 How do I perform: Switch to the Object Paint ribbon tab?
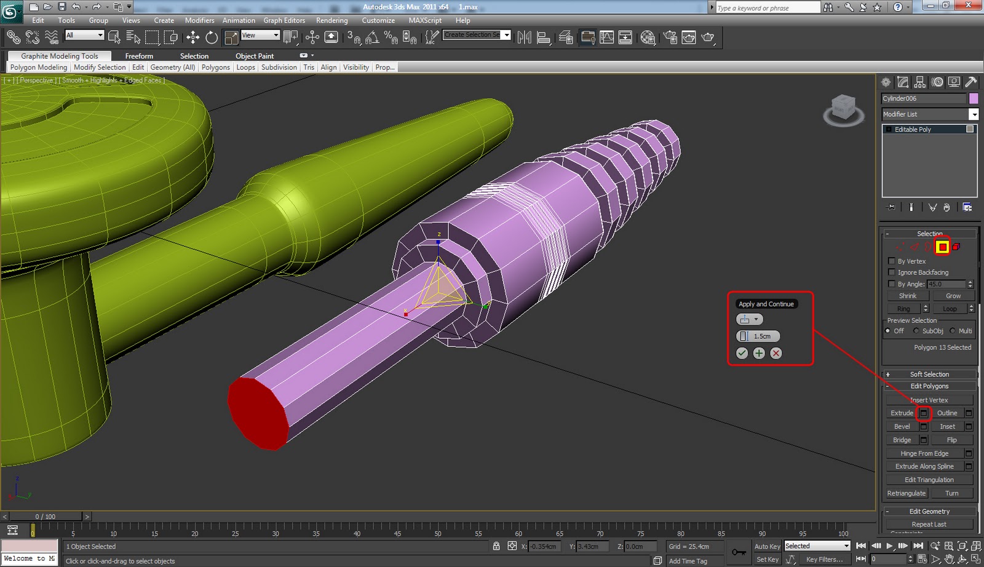click(255, 56)
